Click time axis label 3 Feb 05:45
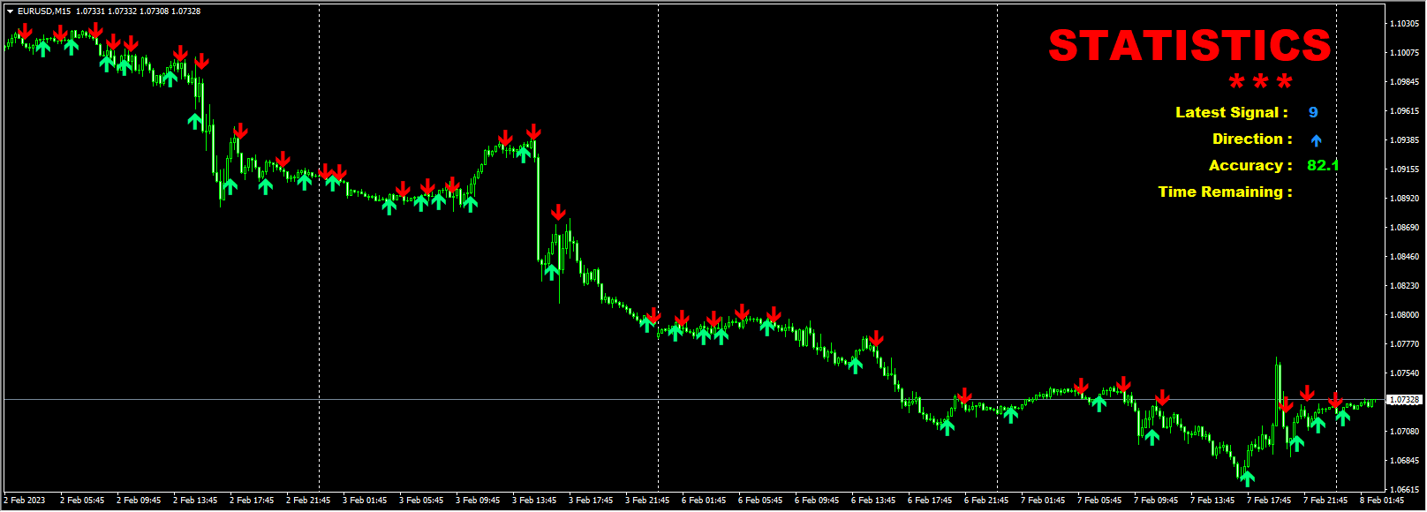Image resolution: width=1427 pixels, height=512 pixels. [421, 501]
